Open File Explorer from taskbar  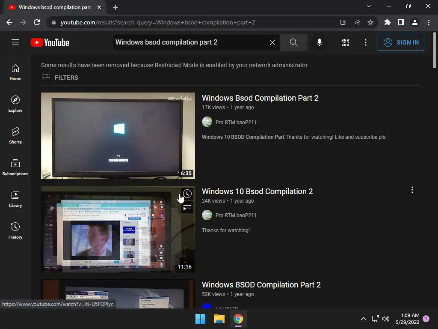pyautogui.click(x=219, y=319)
